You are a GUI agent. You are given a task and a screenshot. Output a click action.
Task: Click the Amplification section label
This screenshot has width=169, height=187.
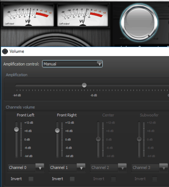coord(17,75)
